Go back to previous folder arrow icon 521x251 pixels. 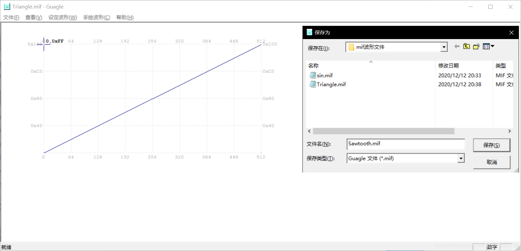pyautogui.click(x=457, y=47)
